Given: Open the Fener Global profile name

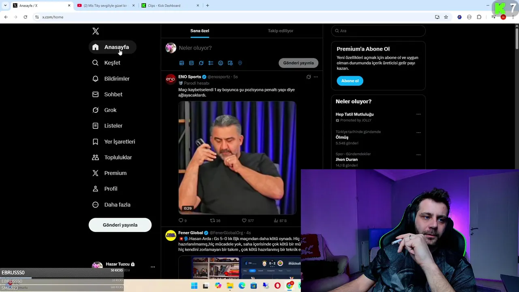Looking at the screenshot, I should tap(191, 233).
